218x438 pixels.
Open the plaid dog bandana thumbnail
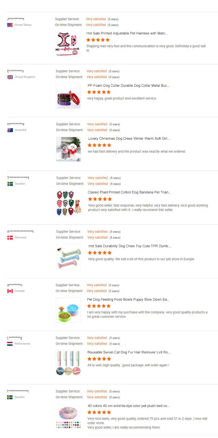pos(69,203)
